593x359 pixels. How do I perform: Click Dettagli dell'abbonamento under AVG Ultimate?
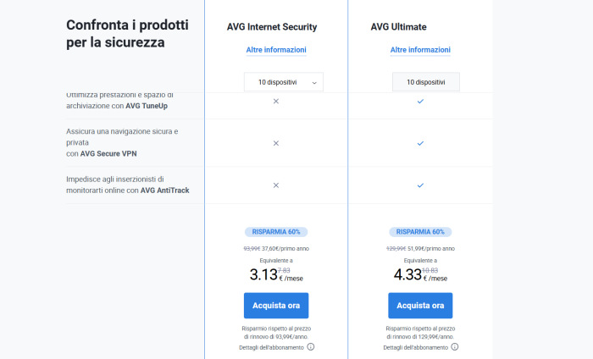coord(415,347)
